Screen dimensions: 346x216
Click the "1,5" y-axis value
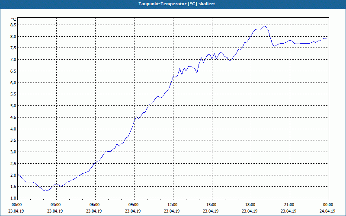14,187
